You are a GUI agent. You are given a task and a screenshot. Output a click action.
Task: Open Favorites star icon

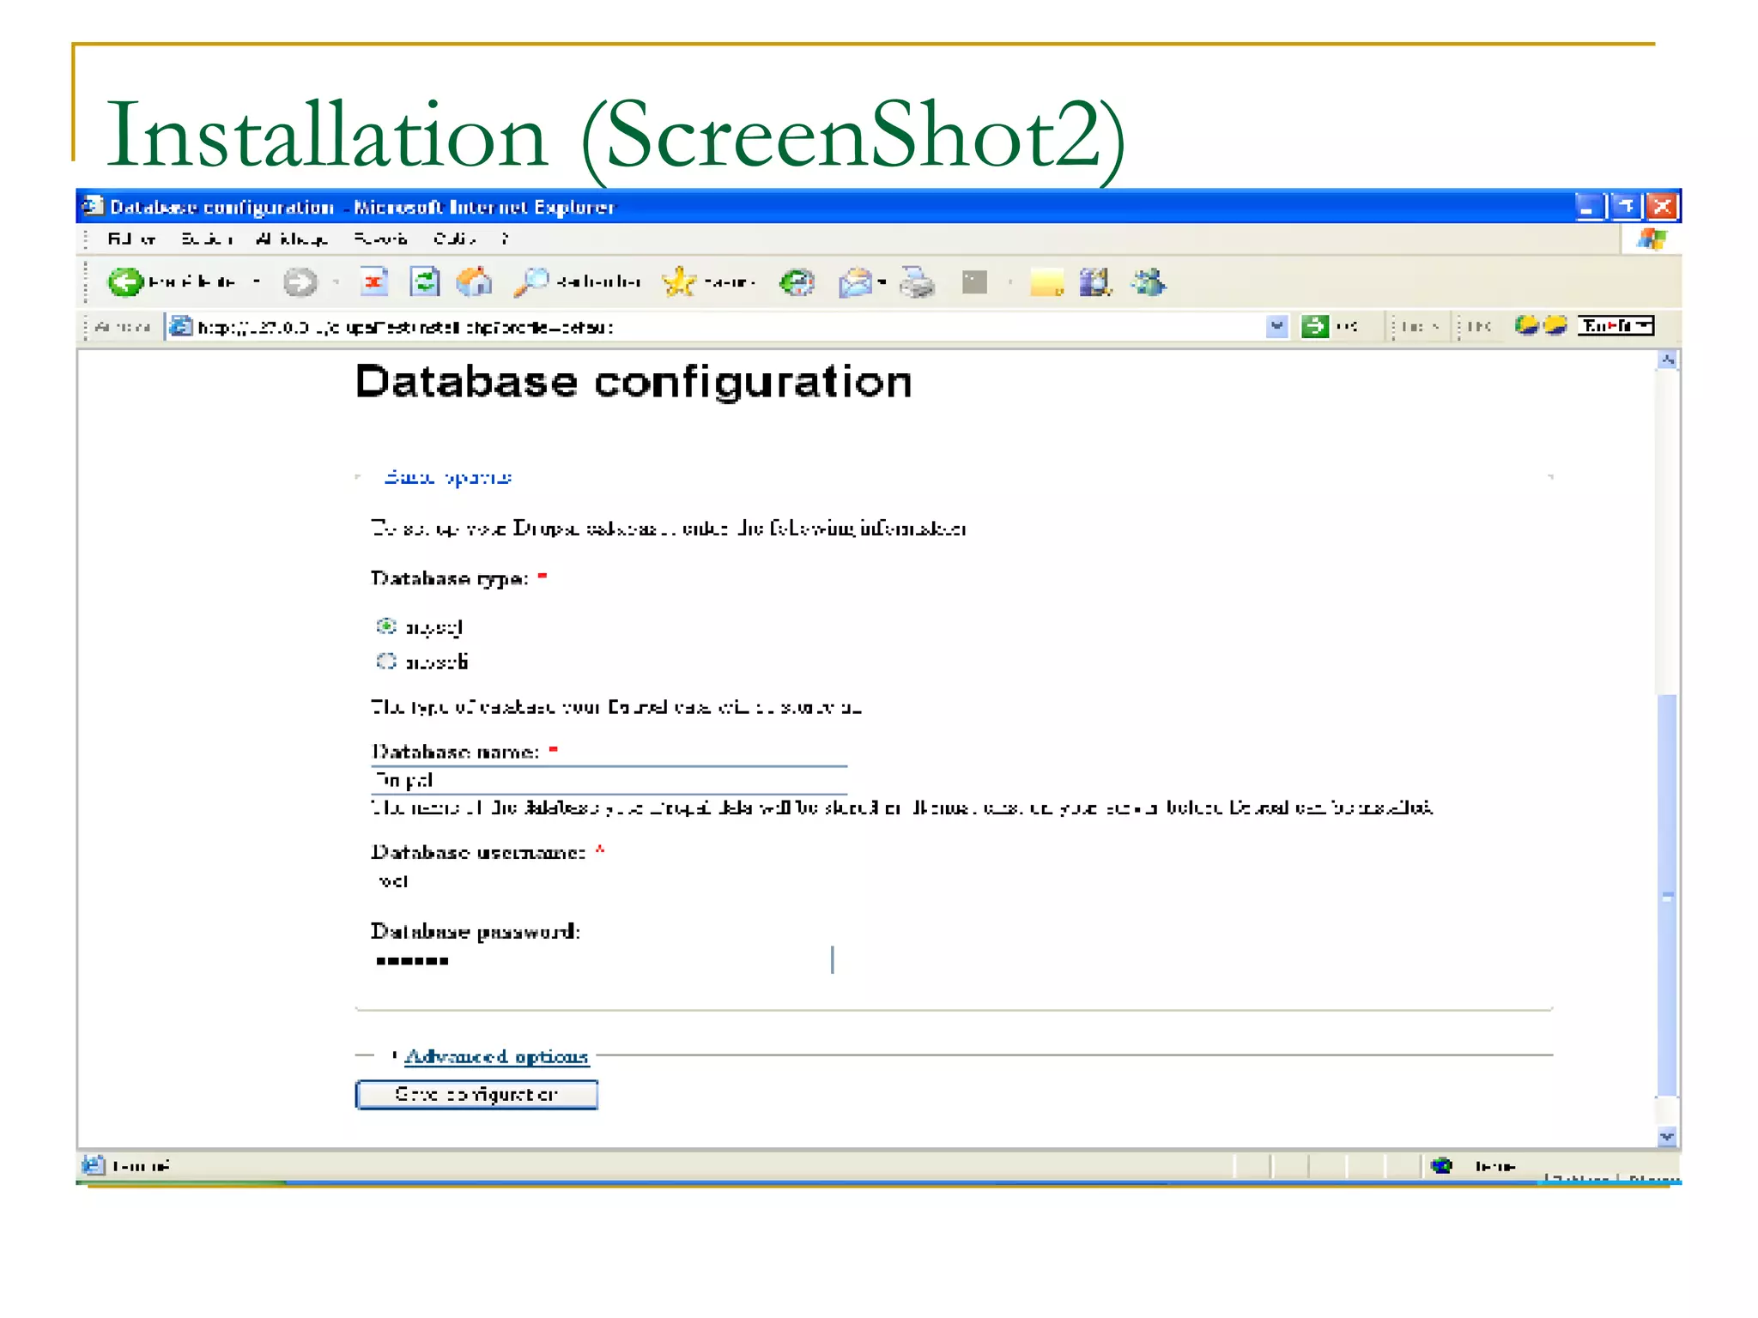(x=679, y=281)
